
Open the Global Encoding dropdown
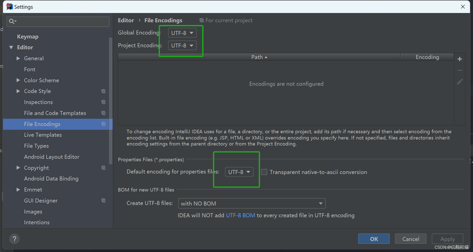pos(182,33)
